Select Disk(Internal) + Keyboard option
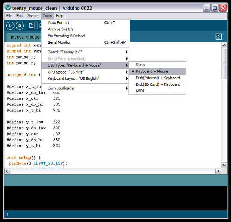The height and width of the screenshot is (222, 231). pos(157,78)
